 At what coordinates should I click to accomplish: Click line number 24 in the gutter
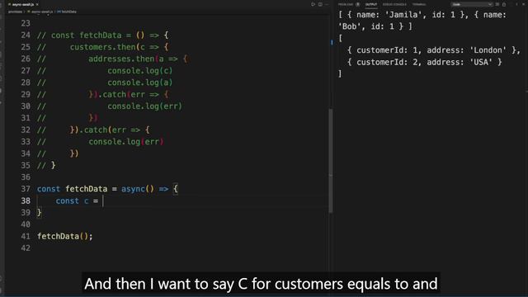[x=26, y=35]
